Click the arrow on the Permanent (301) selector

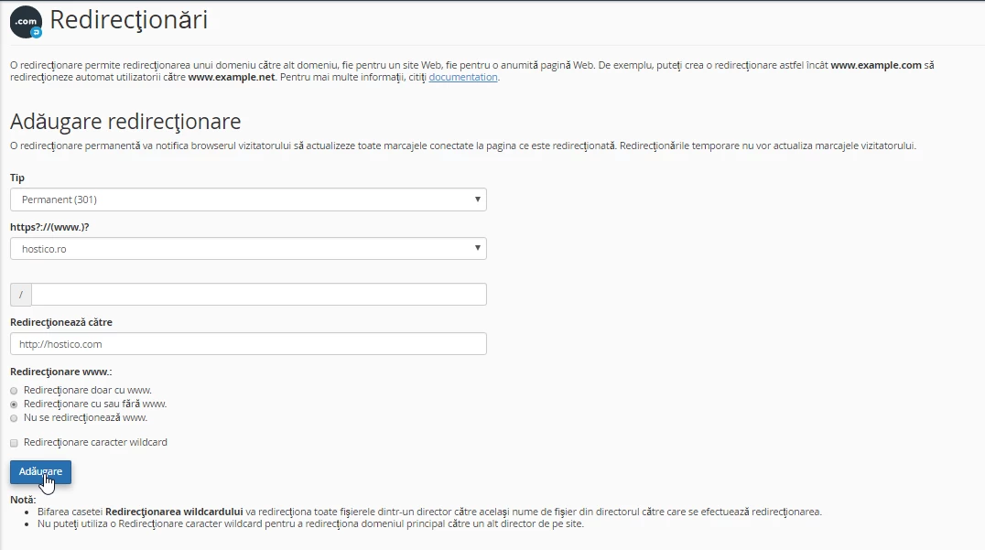click(x=477, y=200)
